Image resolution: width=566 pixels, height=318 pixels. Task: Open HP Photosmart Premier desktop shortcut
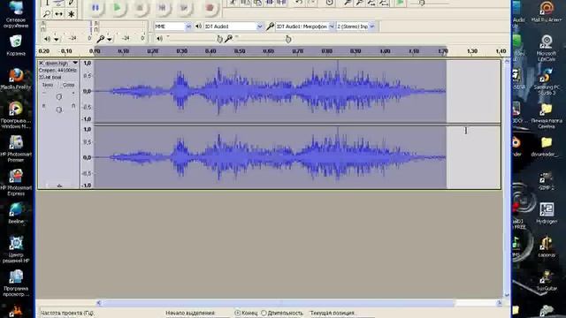coord(16,149)
